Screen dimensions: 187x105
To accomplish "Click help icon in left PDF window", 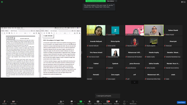I will click(x=32, y=31).
